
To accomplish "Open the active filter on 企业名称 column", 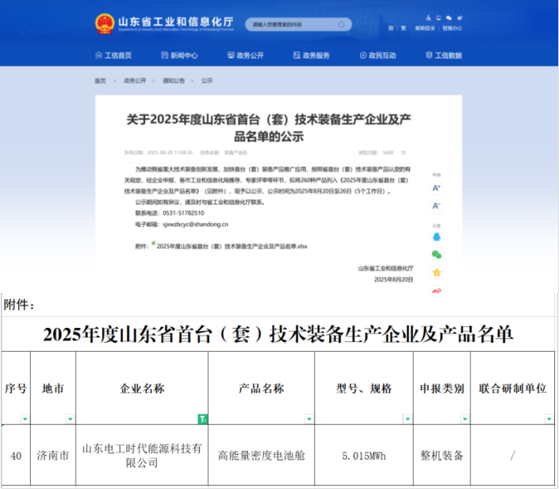I will click(x=202, y=418).
